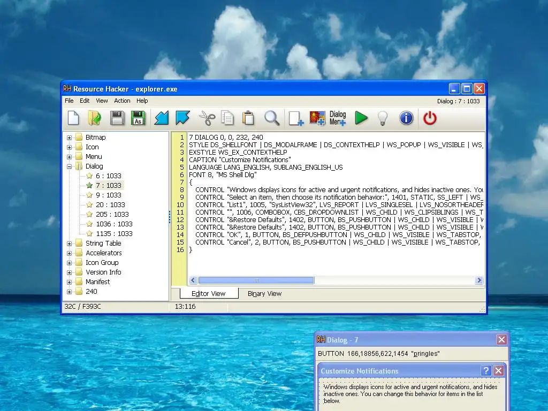Image resolution: width=548 pixels, height=411 pixels.
Task: Click the help question mark in Customize Notifications
Action: pyautogui.click(x=486, y=370)
